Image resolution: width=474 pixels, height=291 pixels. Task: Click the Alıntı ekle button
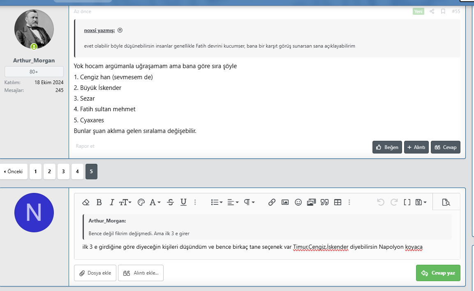pyautogui.click(x=141, y=273)
